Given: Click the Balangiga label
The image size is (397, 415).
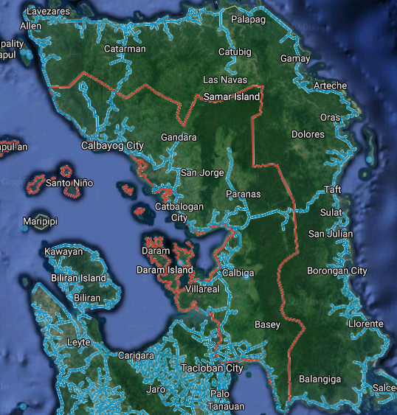Looking at the screenshot, I should click(x=320, y=380).
